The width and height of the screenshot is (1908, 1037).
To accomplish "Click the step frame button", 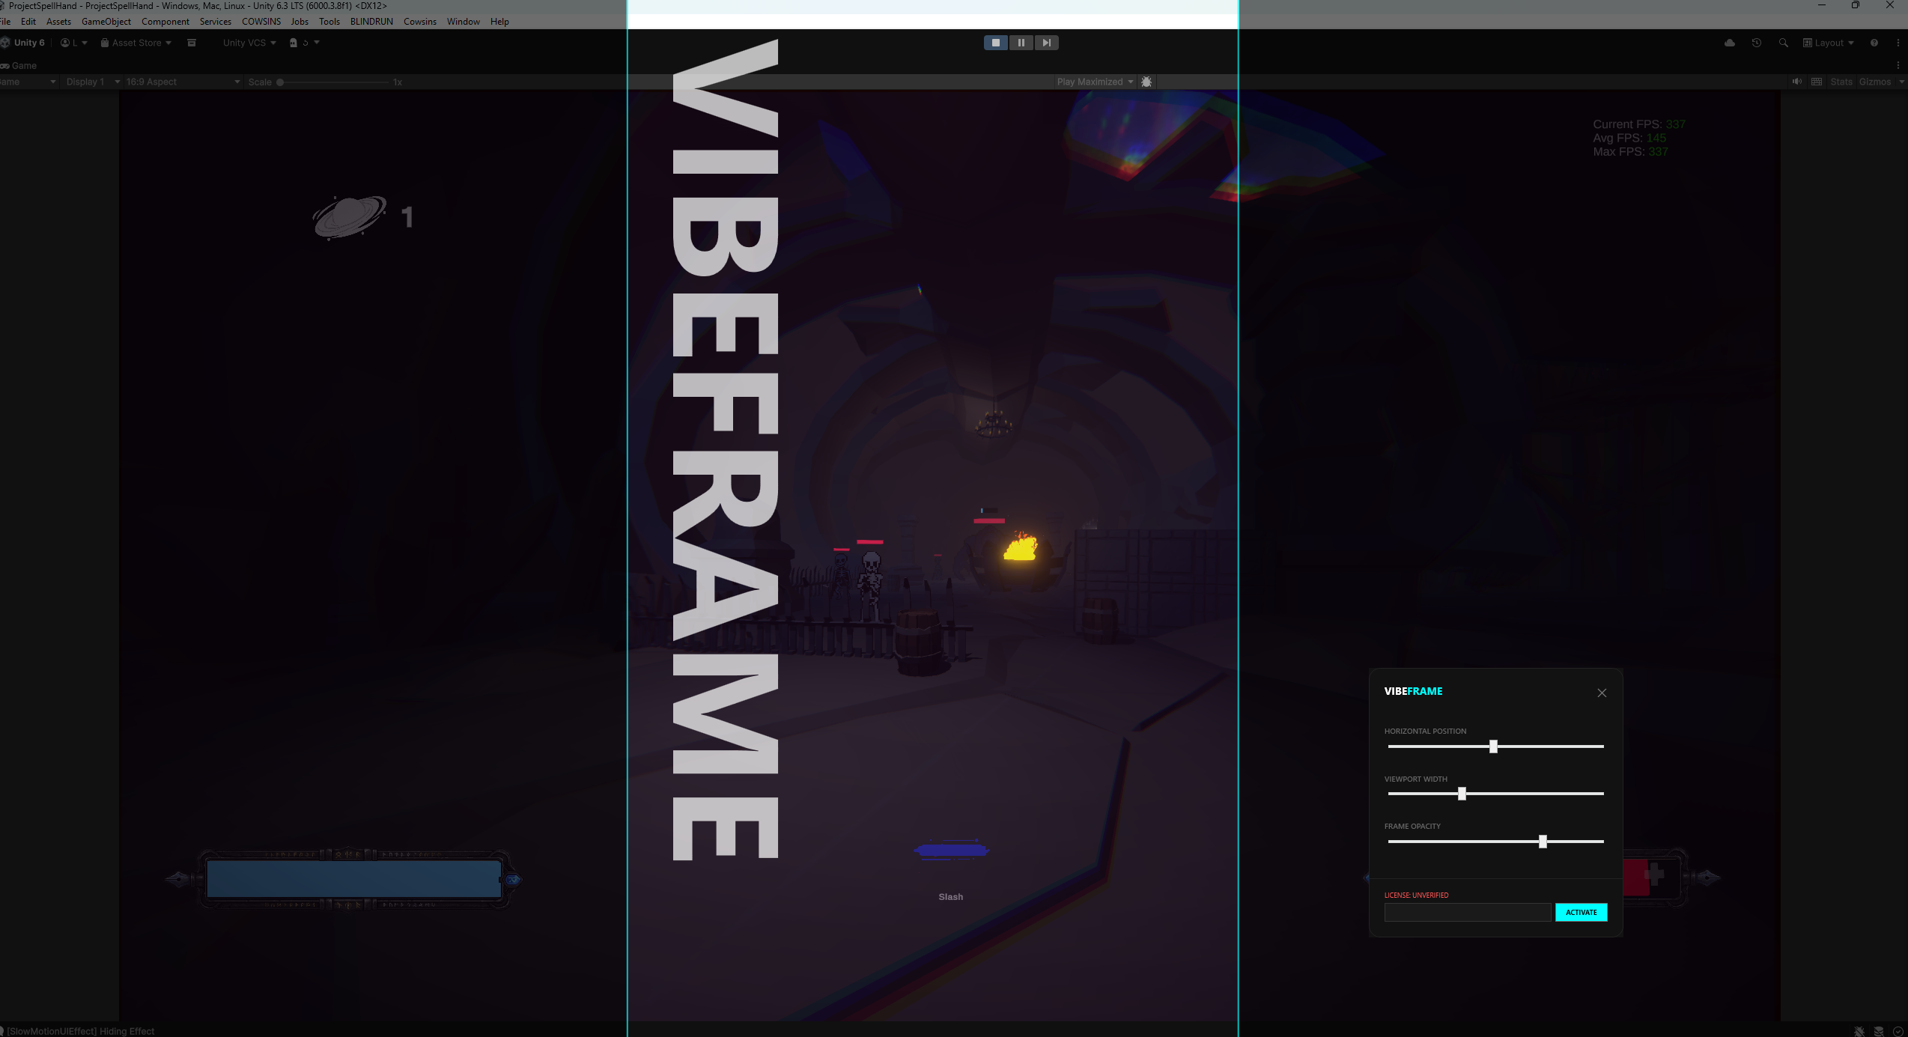I will 1046,43.
